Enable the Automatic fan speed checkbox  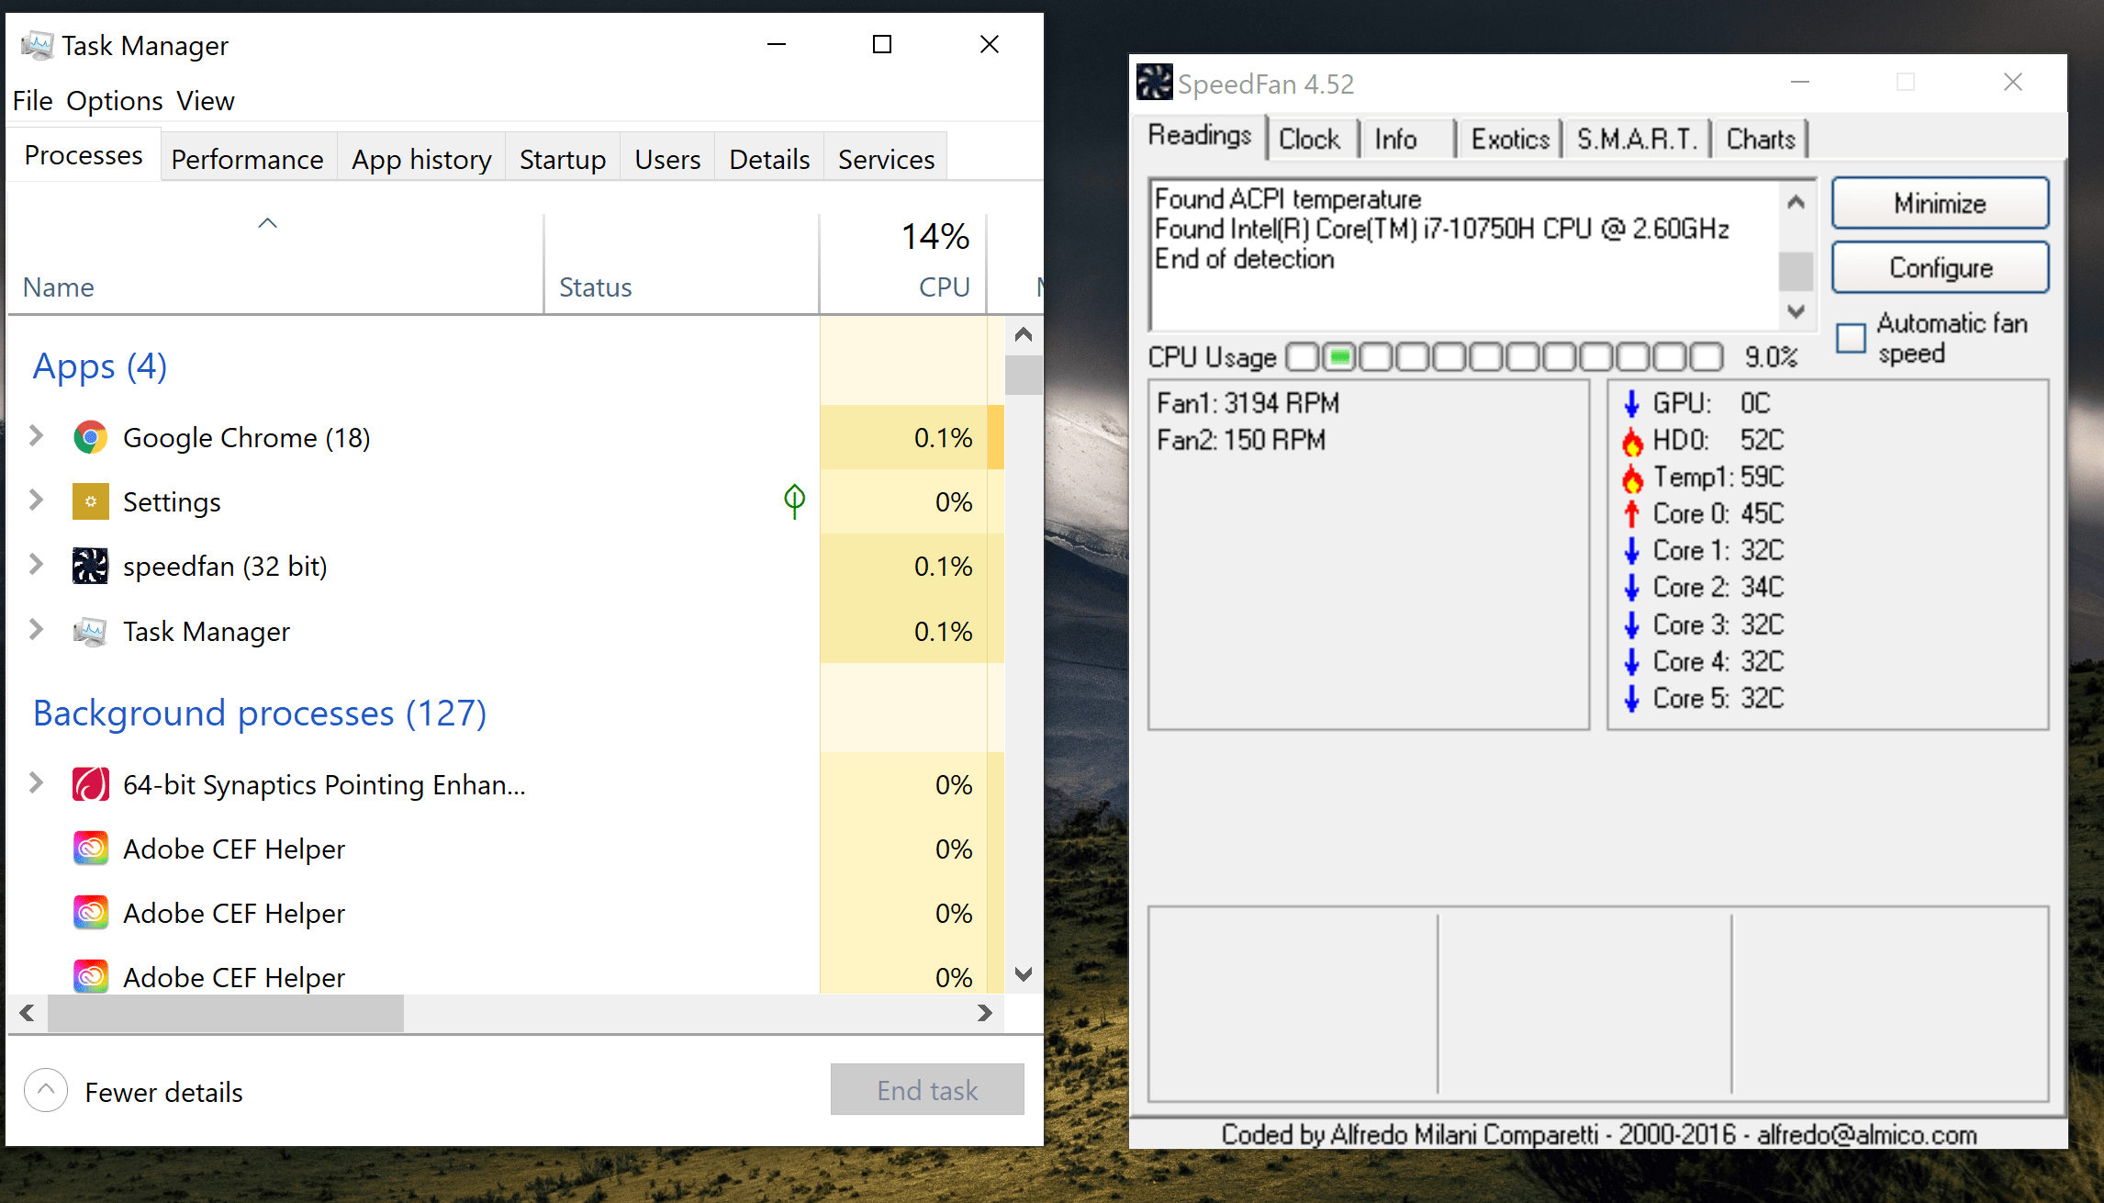coord(1851,339)
